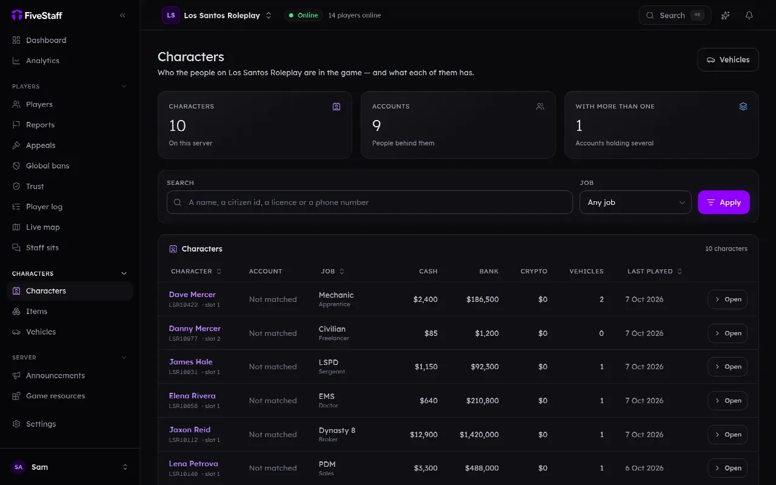Go to Staff sits
This screenshot has height=485, width=776.
tap(70, 247)
